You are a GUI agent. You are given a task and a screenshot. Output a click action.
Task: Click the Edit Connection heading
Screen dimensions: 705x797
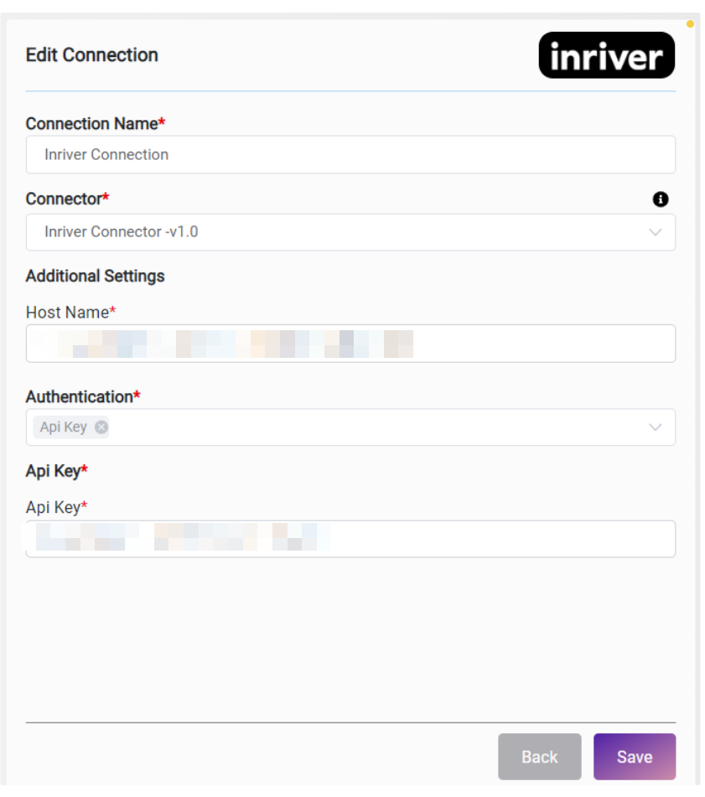point(92,55)
